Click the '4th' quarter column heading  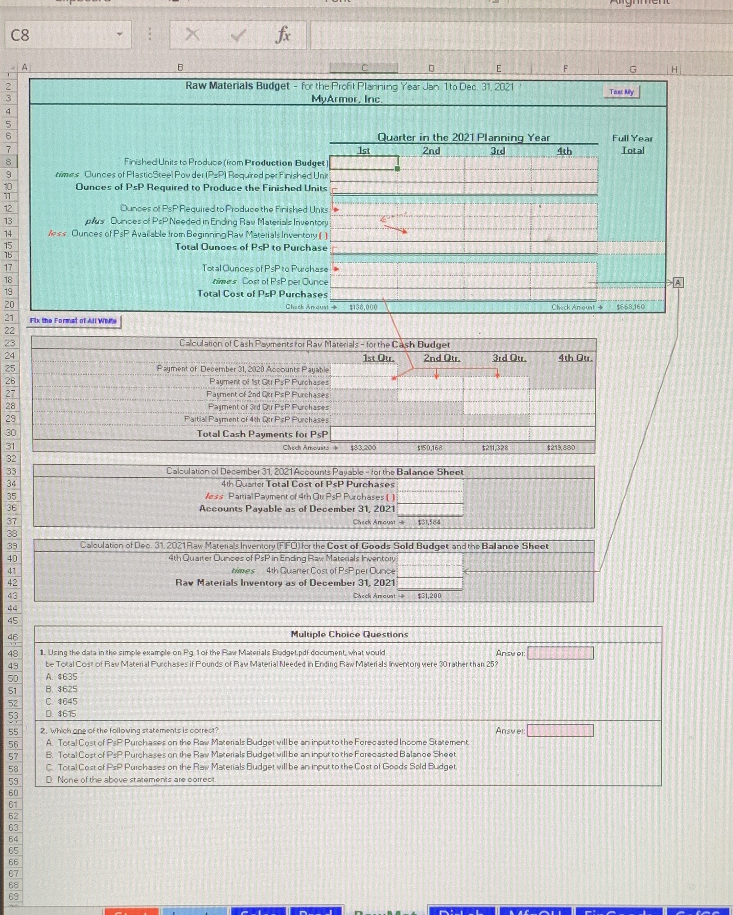coord(564,151)
